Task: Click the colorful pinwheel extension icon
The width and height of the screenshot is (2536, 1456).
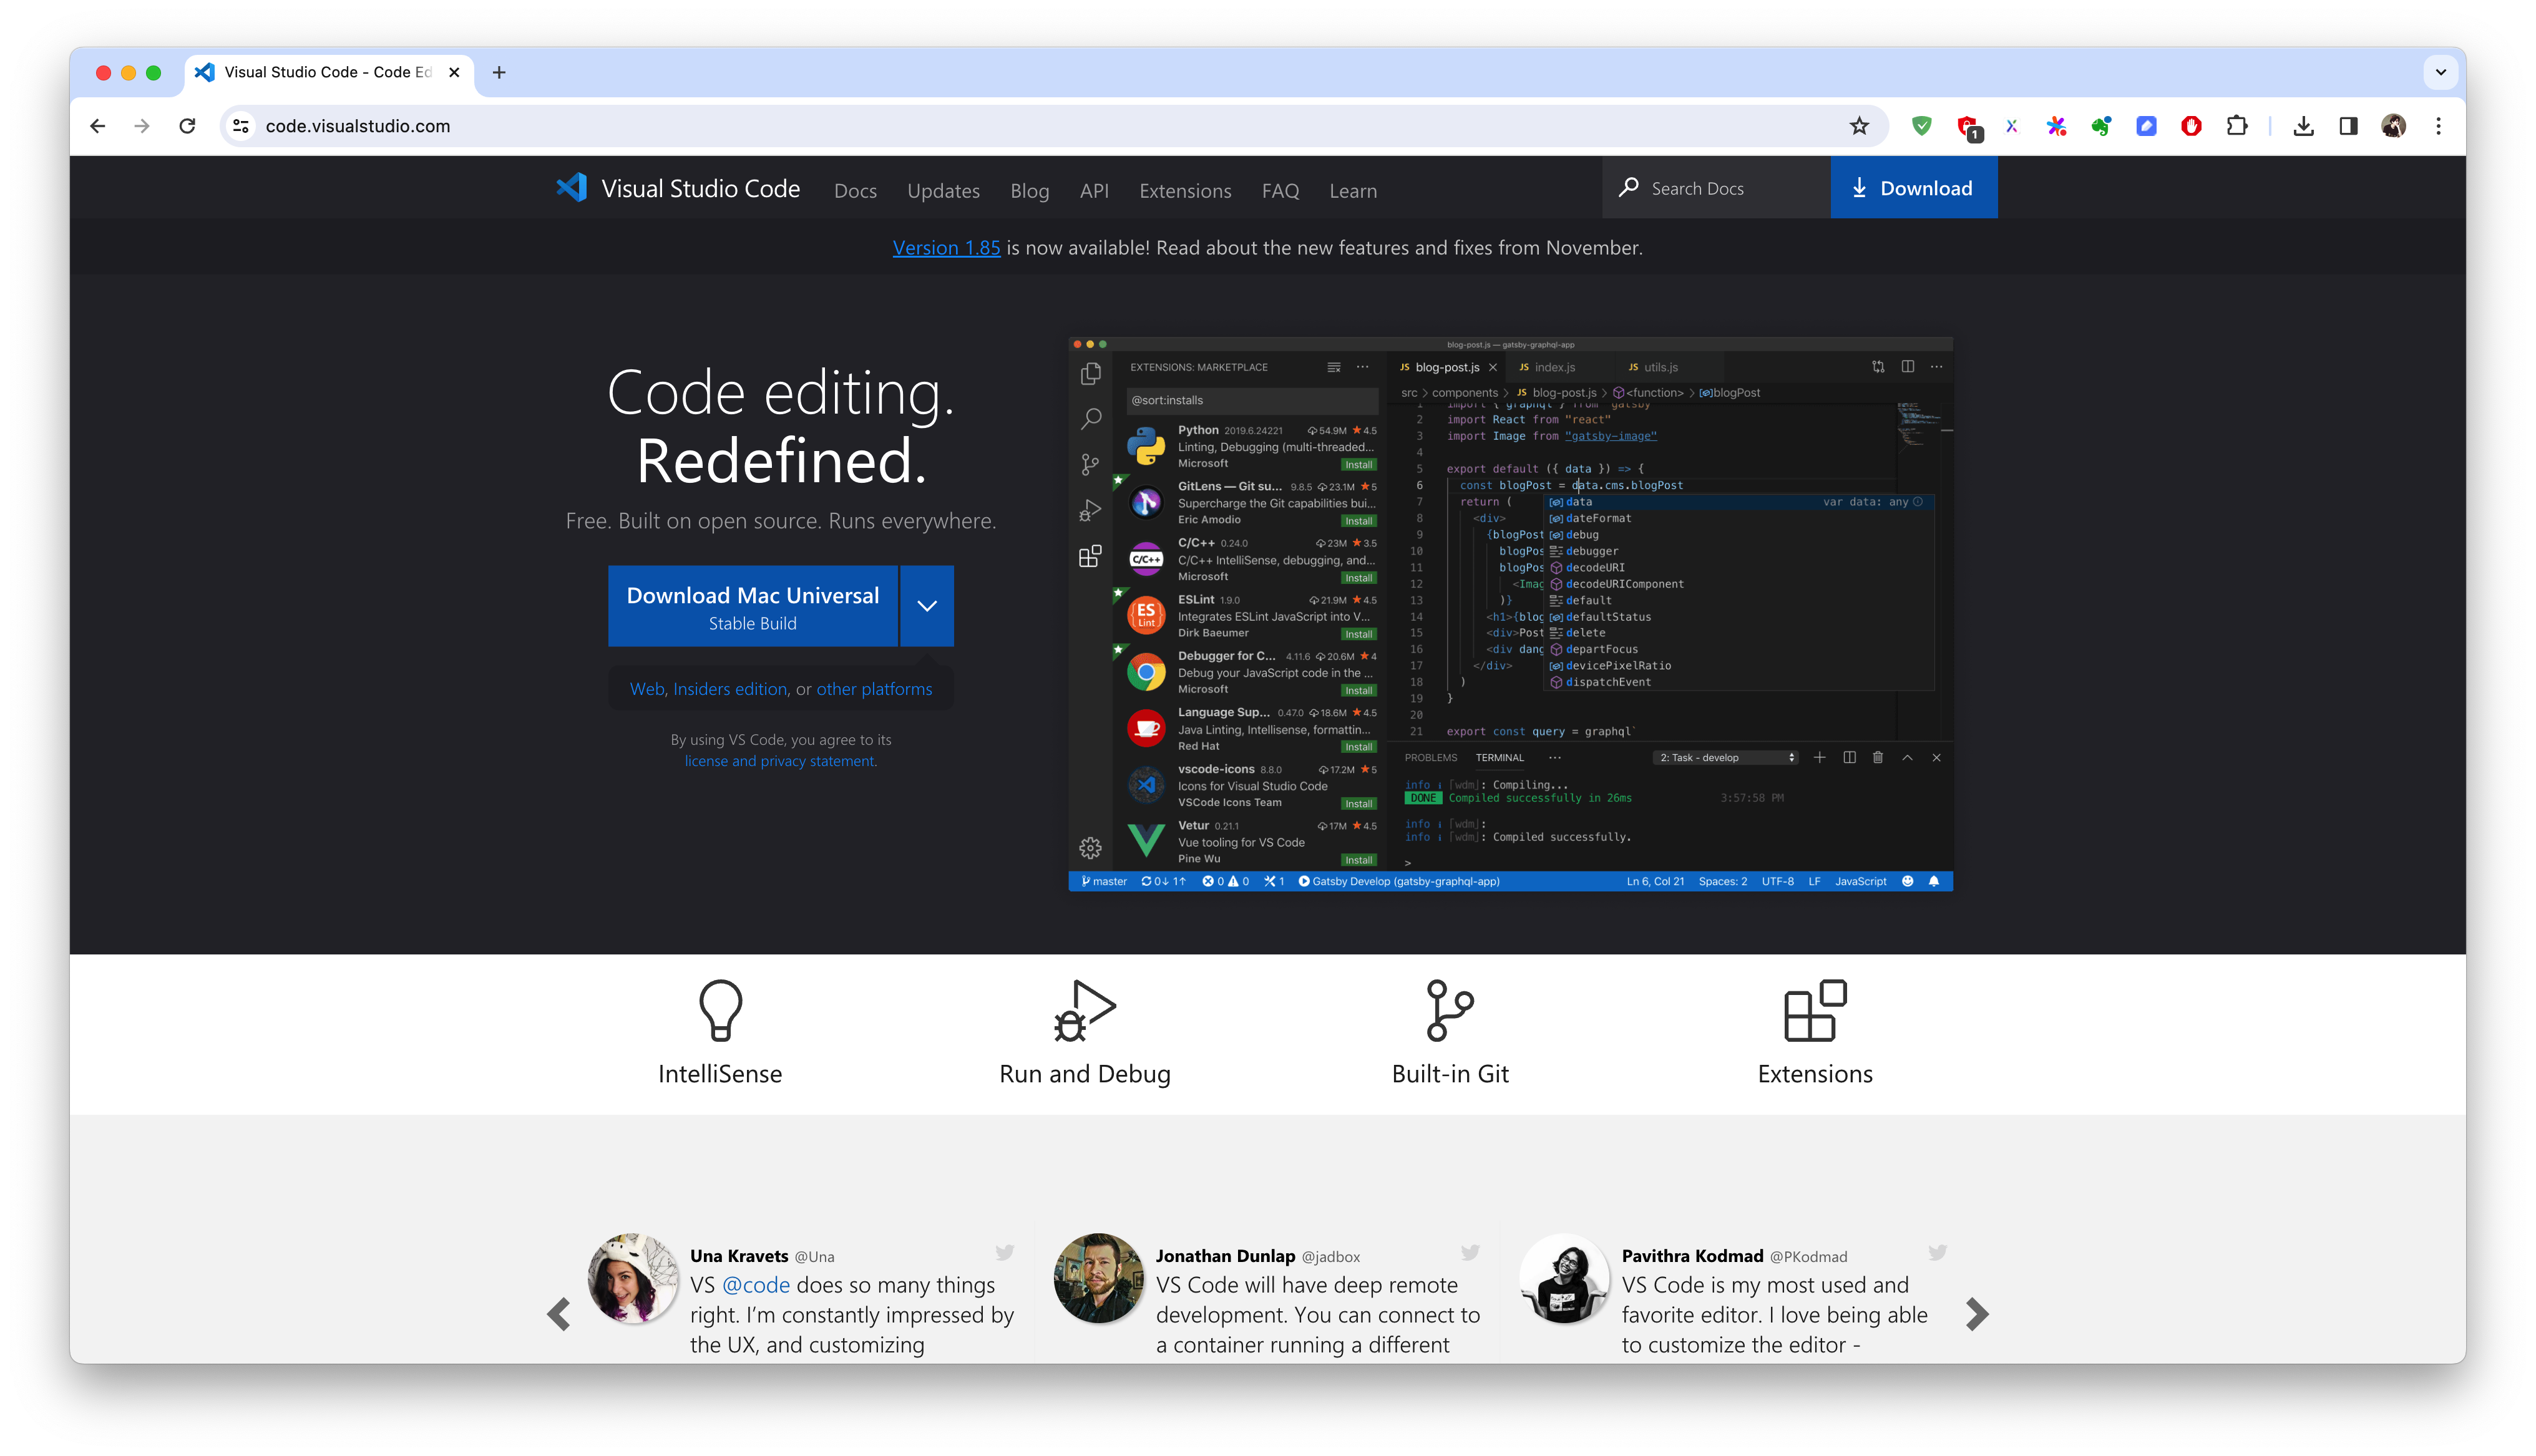Action: click(x=2056, y=126)
